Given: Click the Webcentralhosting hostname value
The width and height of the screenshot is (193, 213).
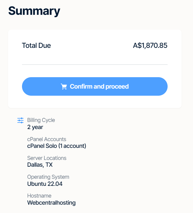Looking at the screenshot, I should click(x=51, y=203).
